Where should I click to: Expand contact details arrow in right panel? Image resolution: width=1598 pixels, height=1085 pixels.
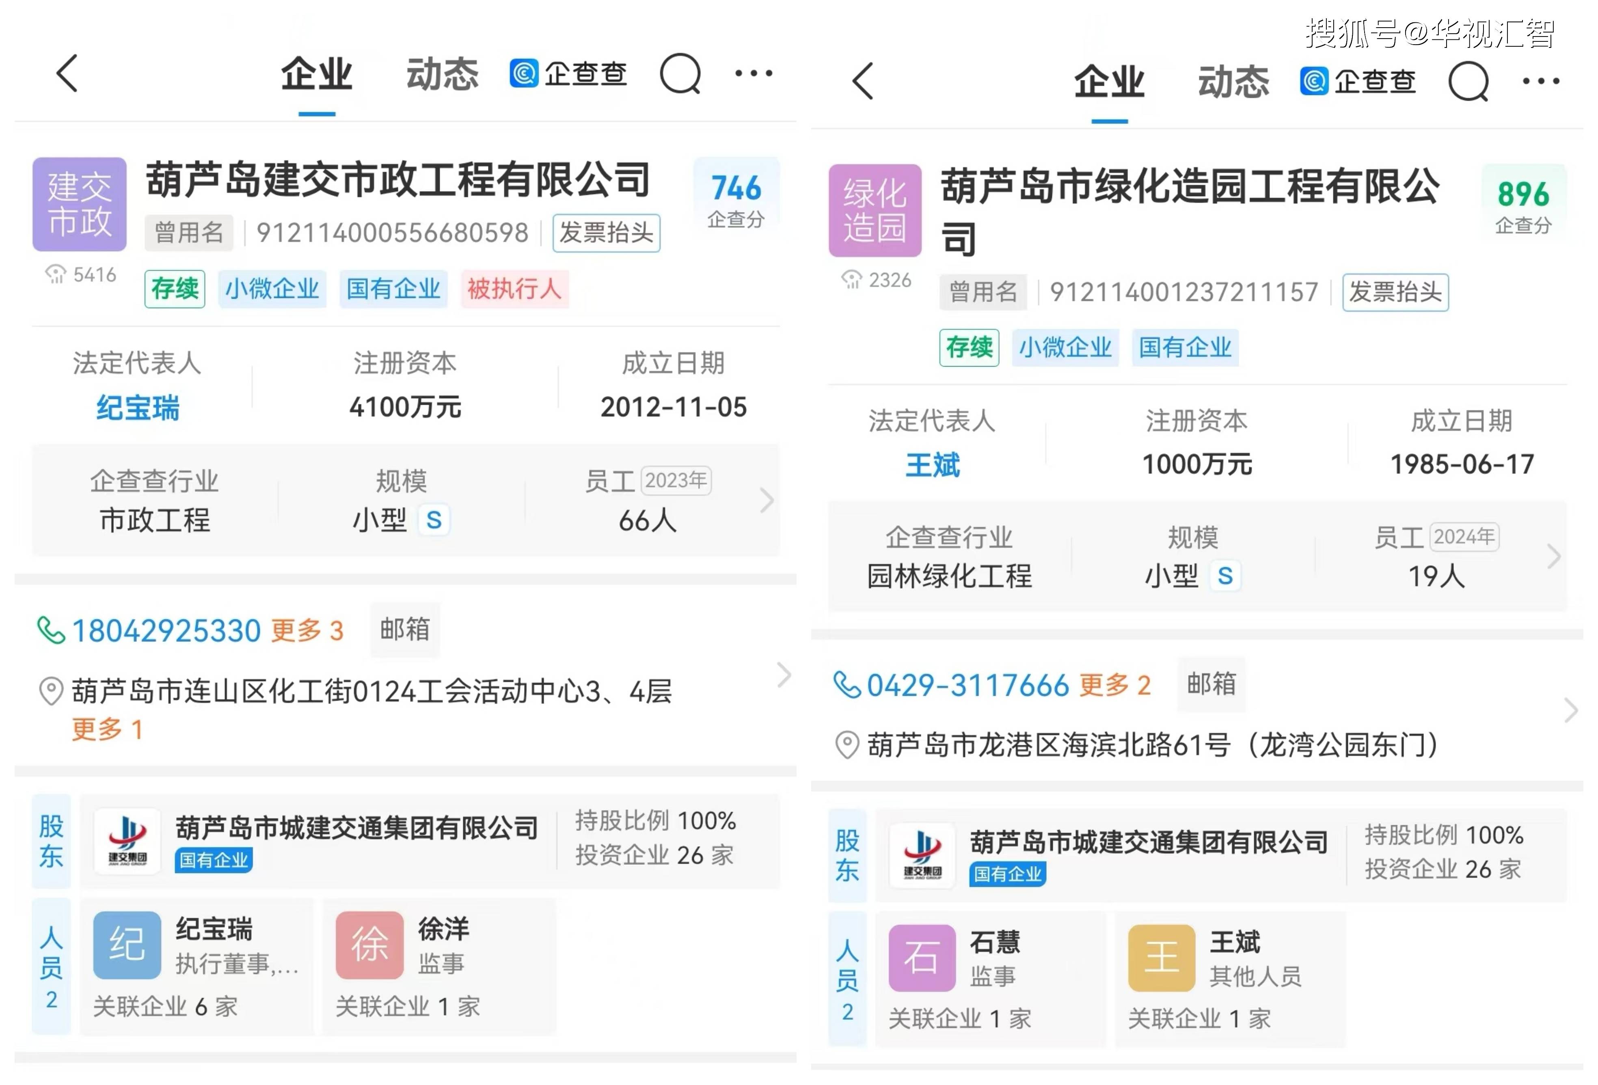(x=1571, y=710)
